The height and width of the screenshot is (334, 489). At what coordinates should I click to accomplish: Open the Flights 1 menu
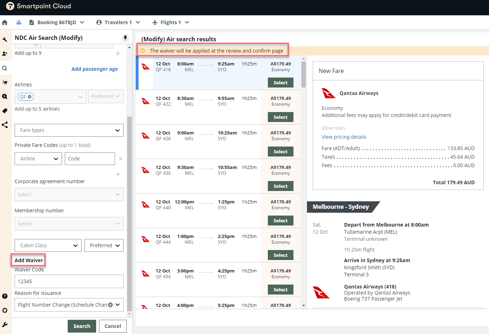pyautogui.click(x=171, y=22)
